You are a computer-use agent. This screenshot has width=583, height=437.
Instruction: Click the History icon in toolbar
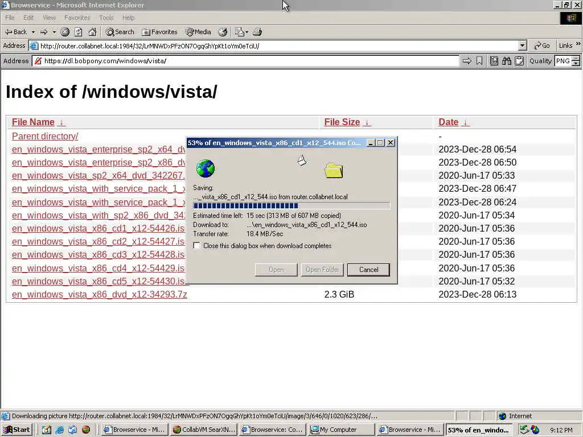point(223,32)
